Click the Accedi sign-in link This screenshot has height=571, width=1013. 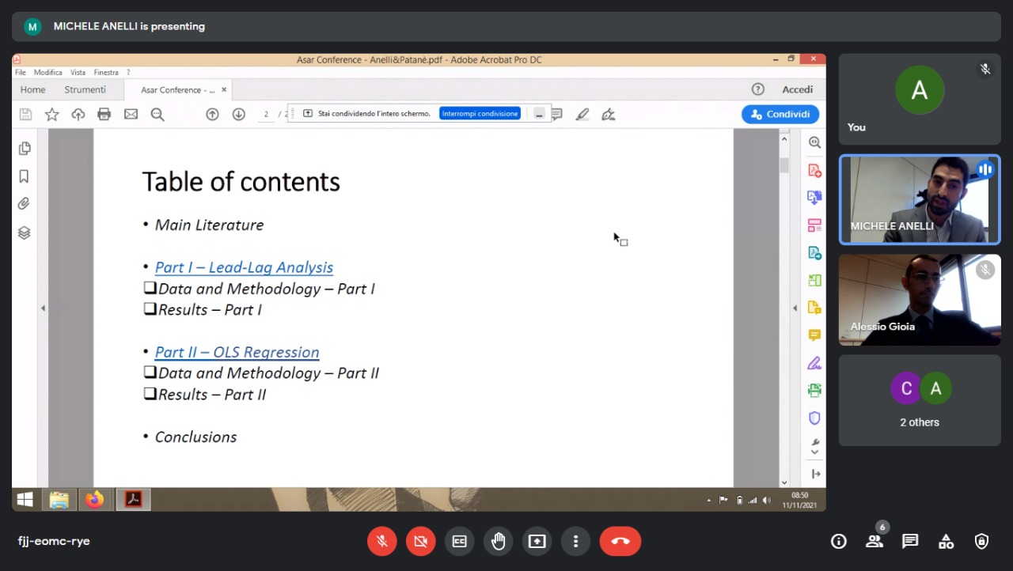click(x=798, y=89)
